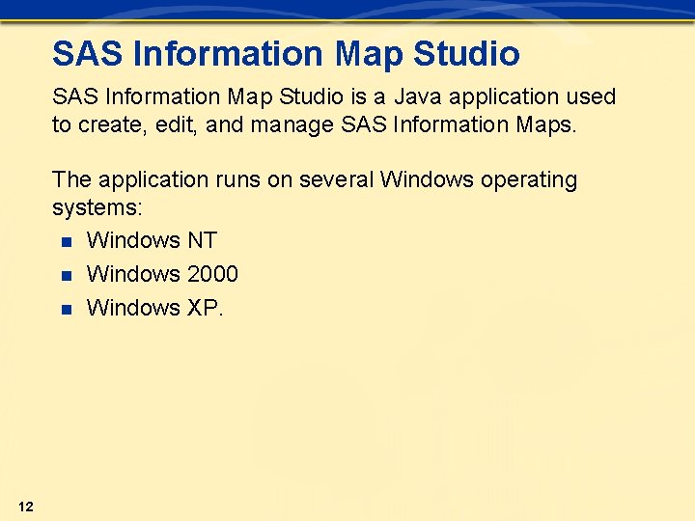
Task: Click the bullet text "Windows NT"
Action: coord(152,240)
